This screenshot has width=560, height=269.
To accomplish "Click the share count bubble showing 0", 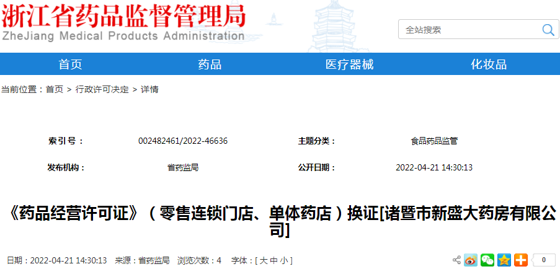I will [543, 260].
